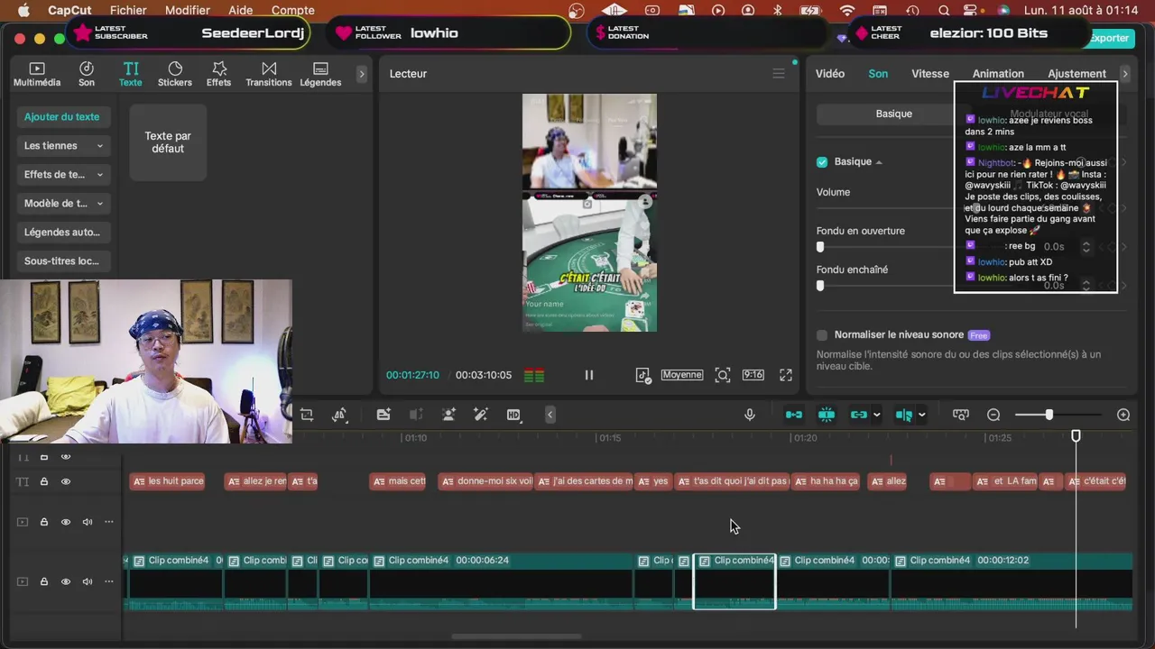Open full screen preview in the player
The image size is (1155, 649).
click(786, 375)
